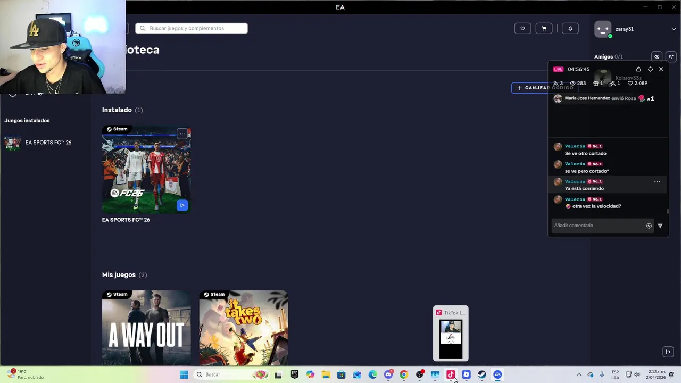The image size is (681, 383).
Task: Click the TikTok Live Studio taskbar icon
Action: tap(451, 374)
